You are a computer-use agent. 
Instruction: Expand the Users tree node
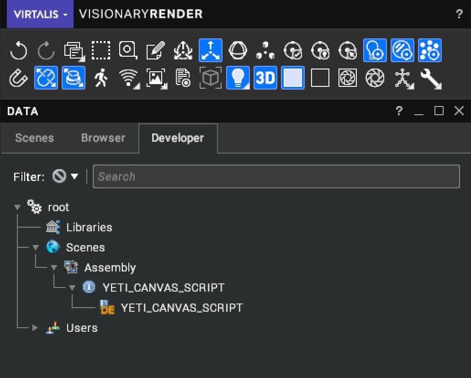click(35, 328)
